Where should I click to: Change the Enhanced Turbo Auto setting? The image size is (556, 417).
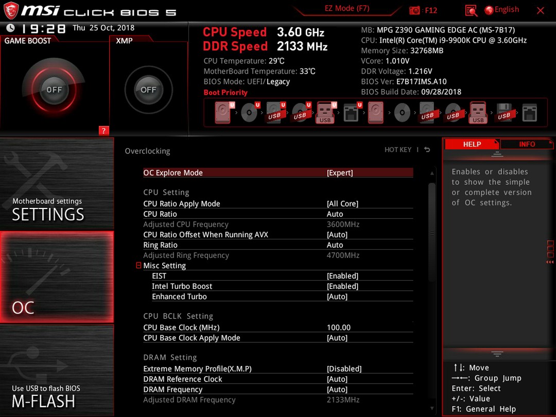click(282, 297)
